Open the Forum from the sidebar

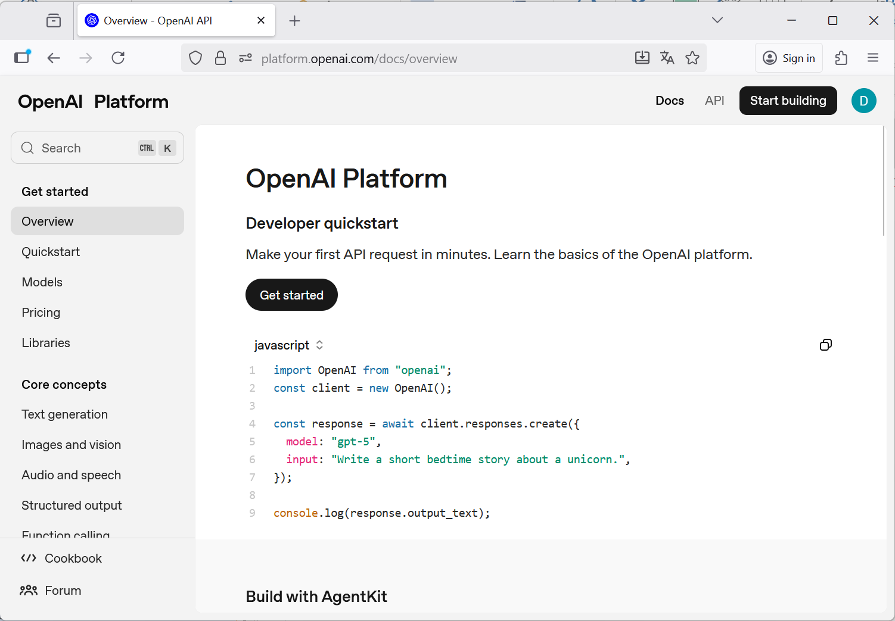[63, 590]
